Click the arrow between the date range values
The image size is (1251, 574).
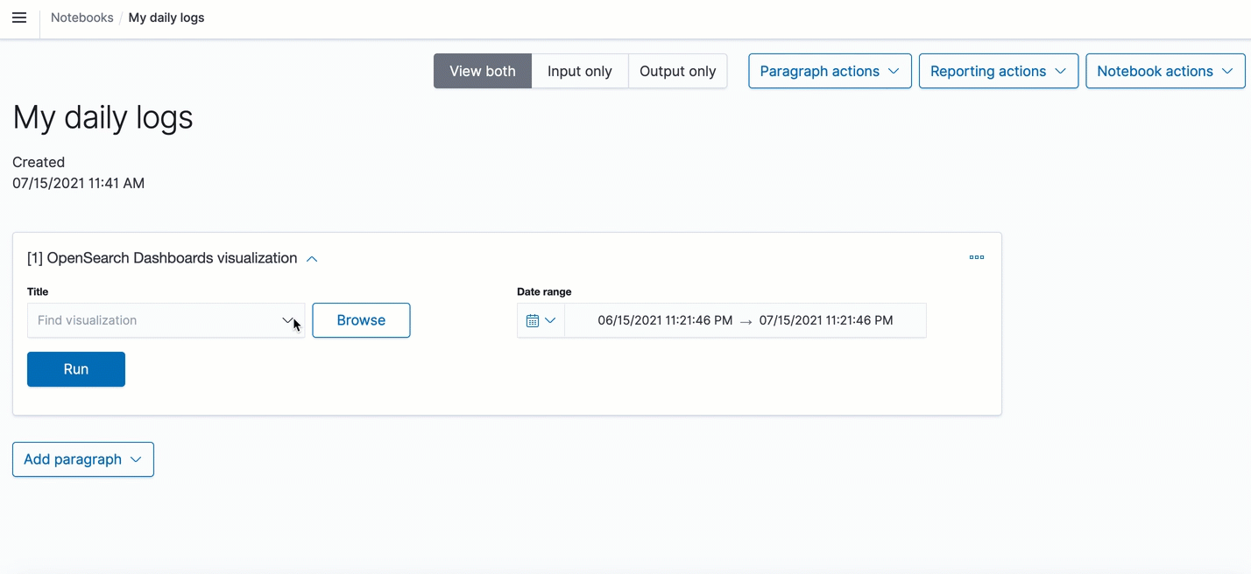tap(746, 320)
